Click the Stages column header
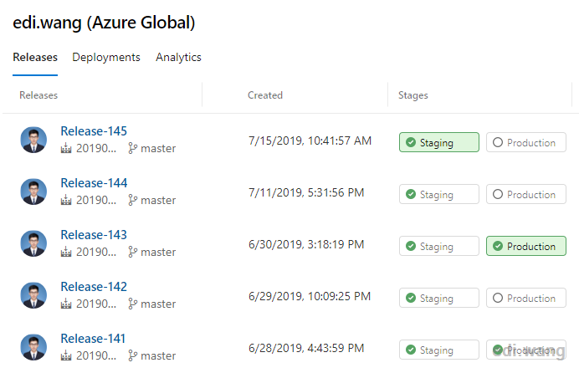579x373 pixels. pos(412,95)
